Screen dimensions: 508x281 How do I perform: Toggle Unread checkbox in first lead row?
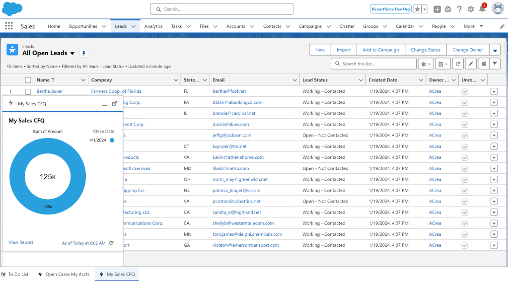tap(464, 91)
